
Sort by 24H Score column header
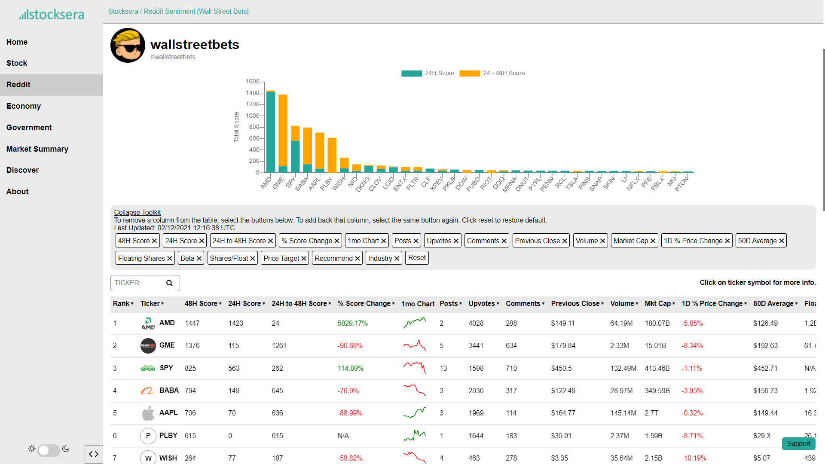pyautogui.click(x=247, y=304)
